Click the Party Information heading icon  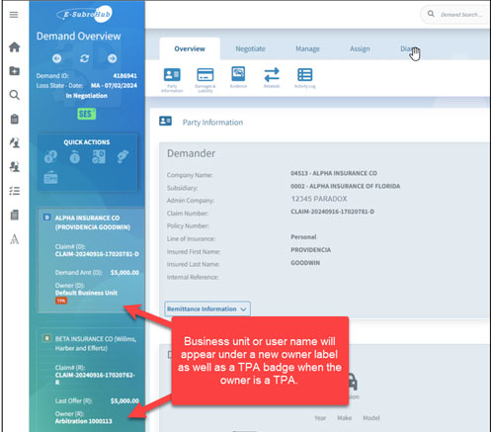coord(165,121)
